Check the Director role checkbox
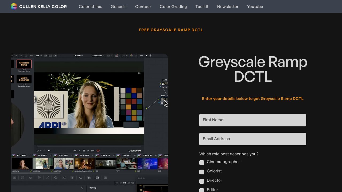Screen dimensions: 342x192 pyautogui.click(x=202, y=181)
